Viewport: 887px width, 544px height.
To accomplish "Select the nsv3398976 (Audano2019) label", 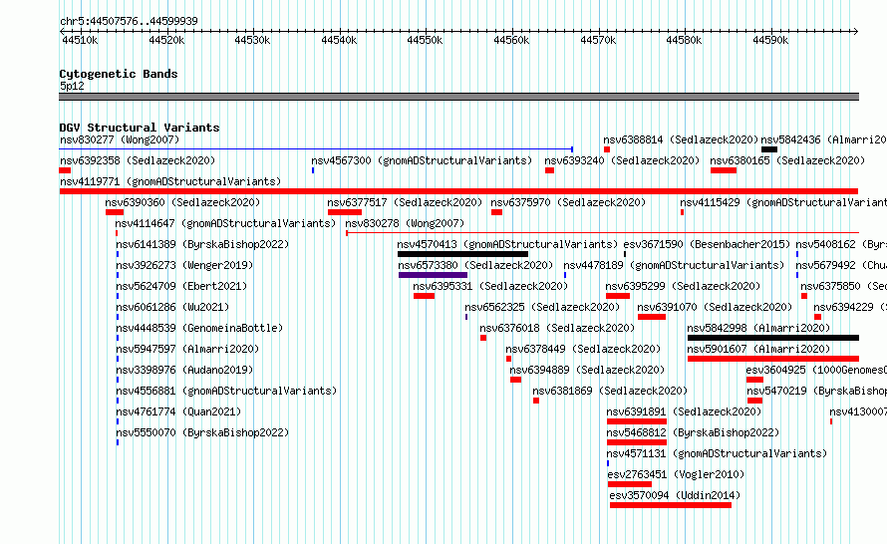I will click(184, 370).
